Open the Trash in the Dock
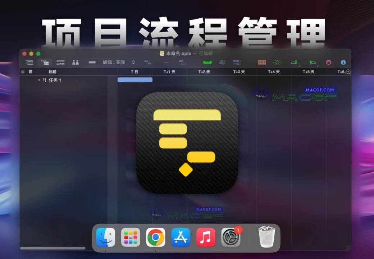The width and height of the screenshot is (374, 259). coord(266,237)
